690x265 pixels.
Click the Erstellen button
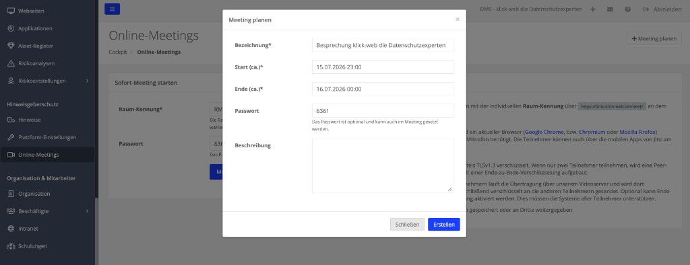pos(443,224)
